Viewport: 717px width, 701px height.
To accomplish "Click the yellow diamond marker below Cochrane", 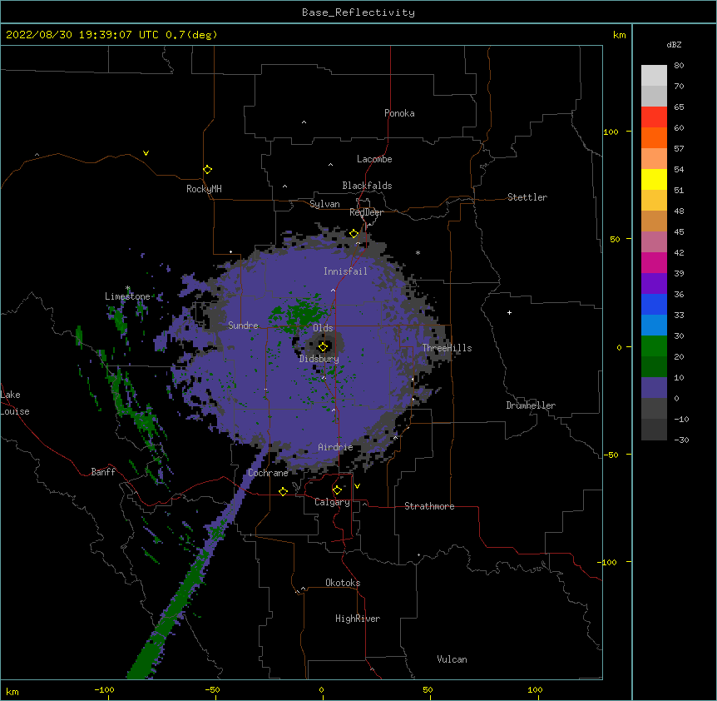I will click(283, 491).
